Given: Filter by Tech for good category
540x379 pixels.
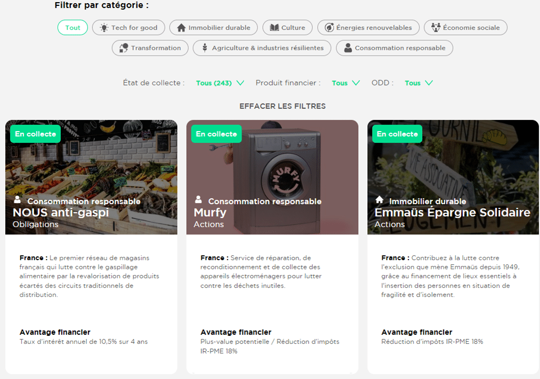Looking at the screenshot, I should (x=128, y=28).
